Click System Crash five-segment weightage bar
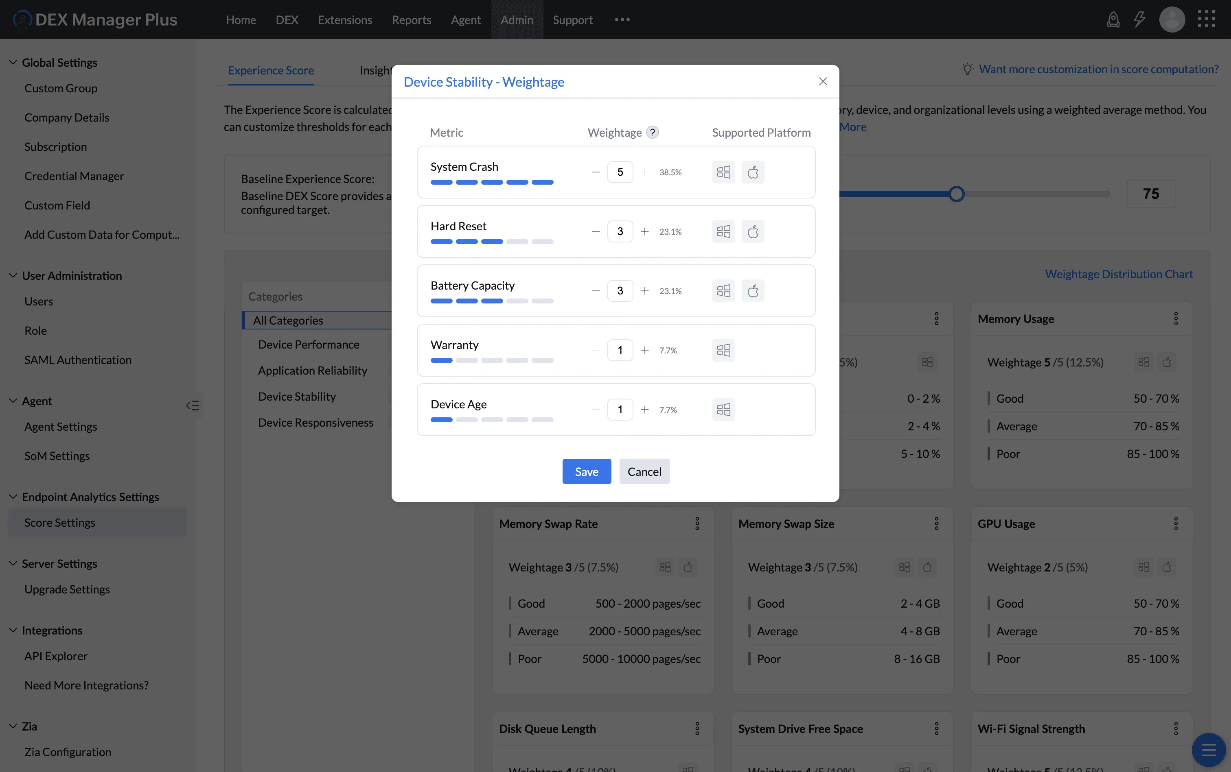The width and height of the screenshot is (1231, 772). click(492, 182)
